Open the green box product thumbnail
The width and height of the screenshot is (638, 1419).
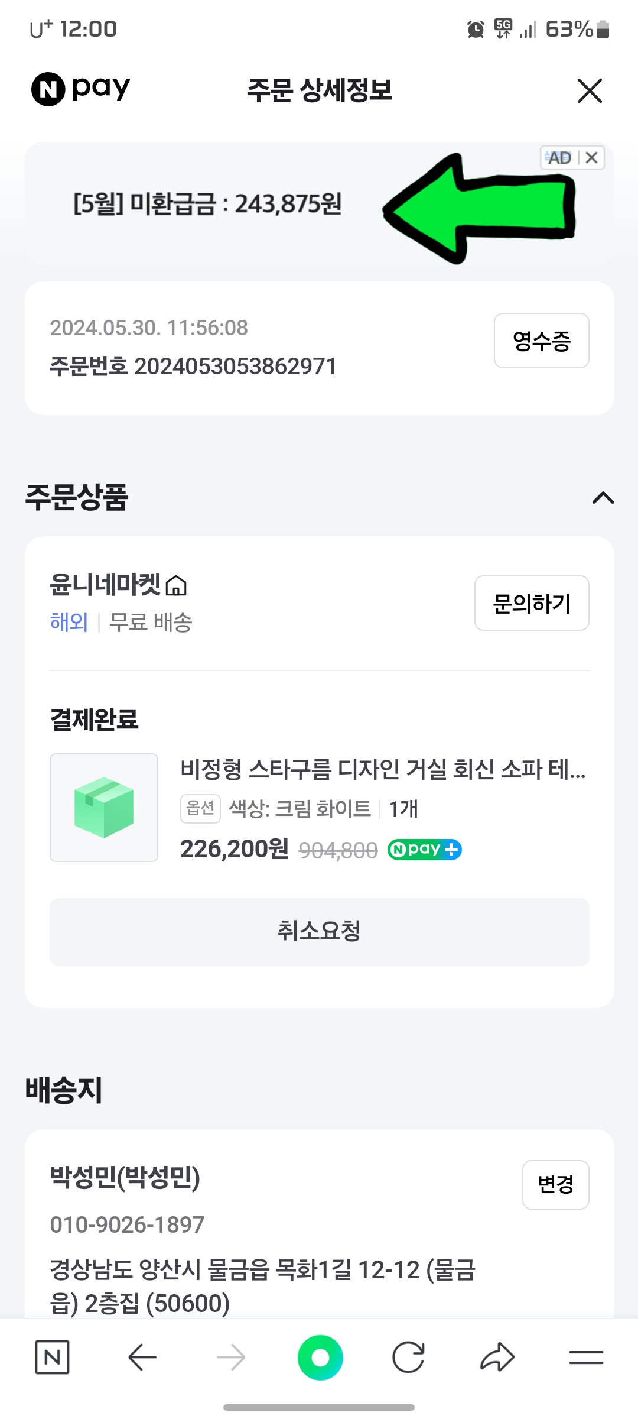(x=104, y=807)
